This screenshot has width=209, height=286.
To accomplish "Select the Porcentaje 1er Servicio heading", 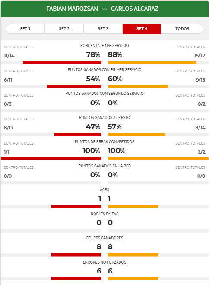I will tap(104, 46).
